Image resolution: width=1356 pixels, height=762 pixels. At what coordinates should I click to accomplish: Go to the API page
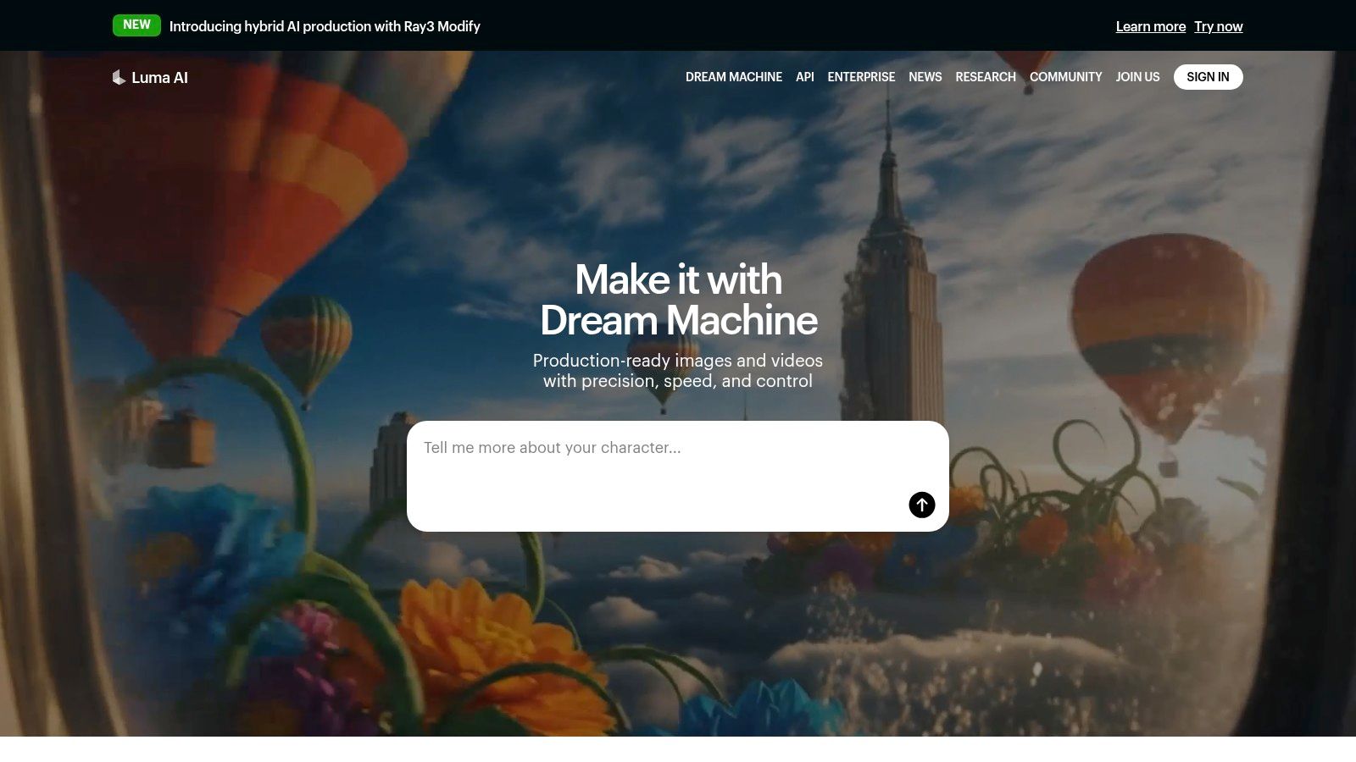pos(804,77)
